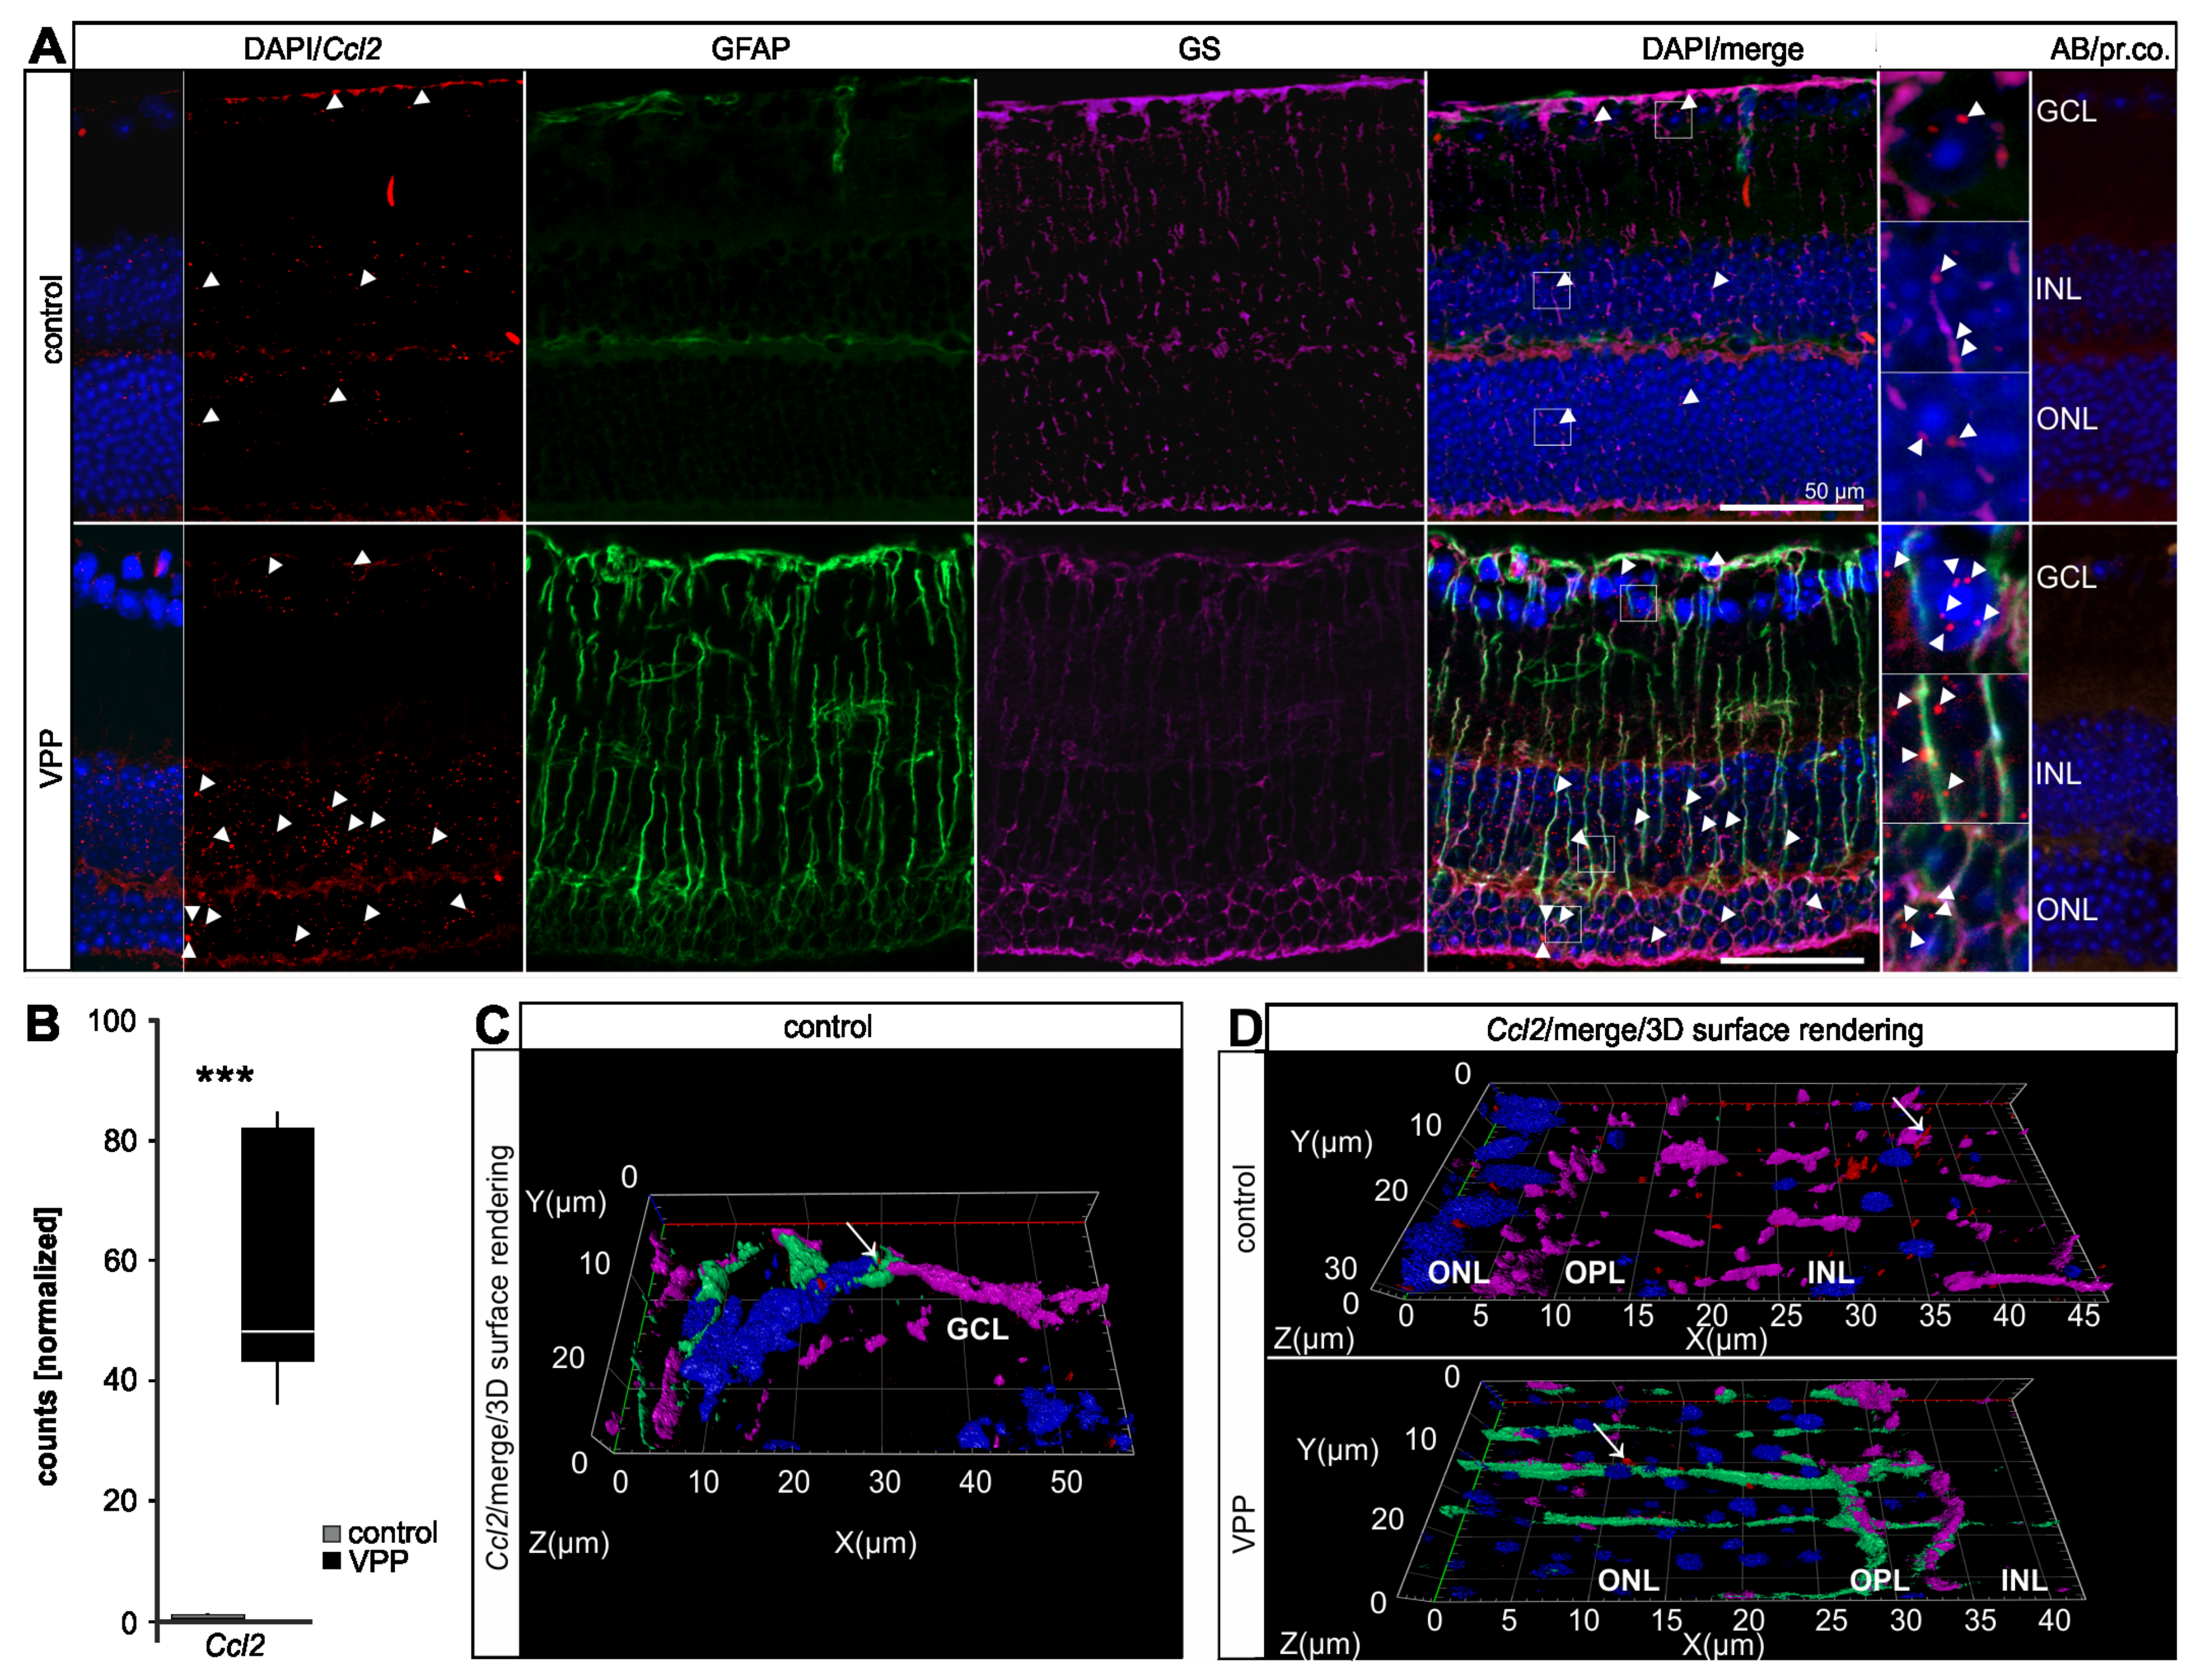Click the 50 µm scale bar label

1833,491
